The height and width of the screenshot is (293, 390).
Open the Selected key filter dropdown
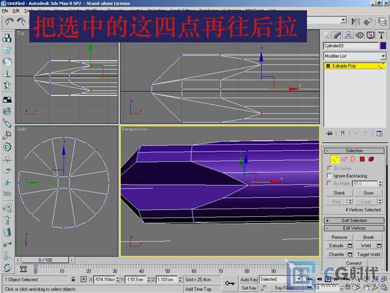click(x=281, y=279)
